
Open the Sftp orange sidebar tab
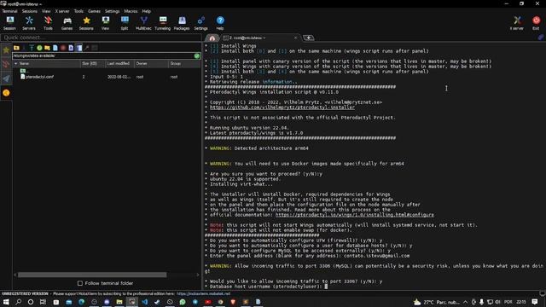tap(6, 93)
